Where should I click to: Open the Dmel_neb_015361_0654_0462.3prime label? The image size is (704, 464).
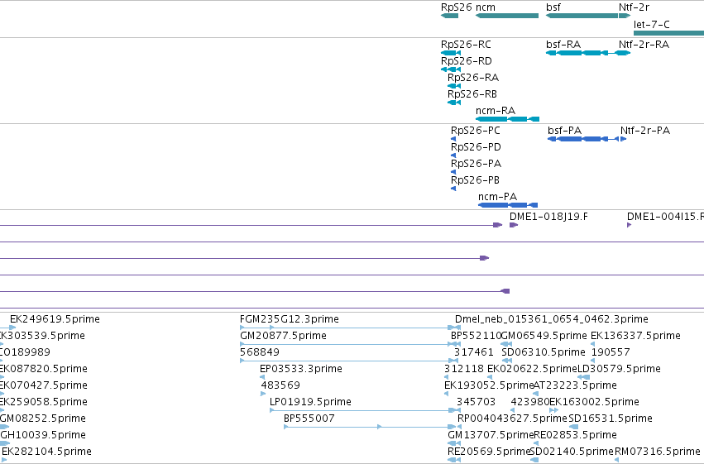click(551, 319)
